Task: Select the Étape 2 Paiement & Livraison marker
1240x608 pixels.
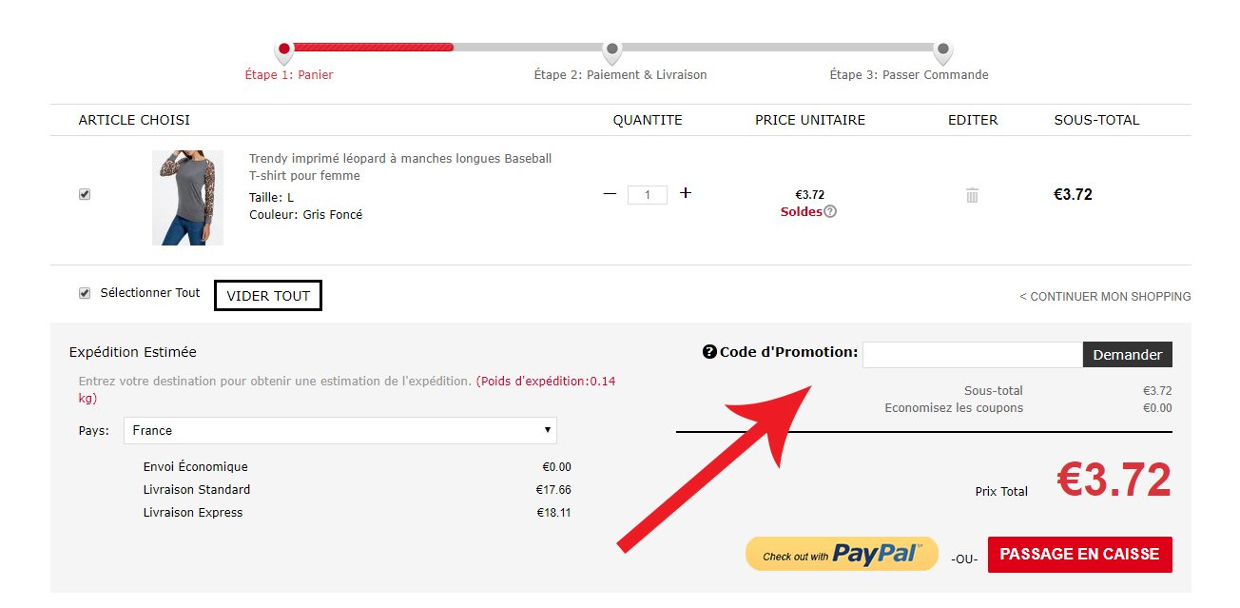Action: click(x=612, y=51)
